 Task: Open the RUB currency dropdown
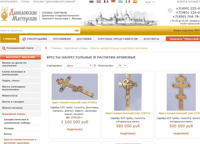click(149, 2)
